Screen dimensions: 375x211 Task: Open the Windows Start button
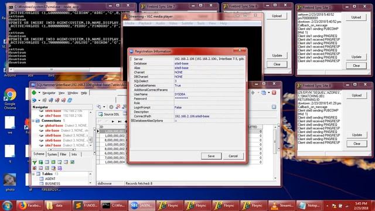(x=7, y=206)
